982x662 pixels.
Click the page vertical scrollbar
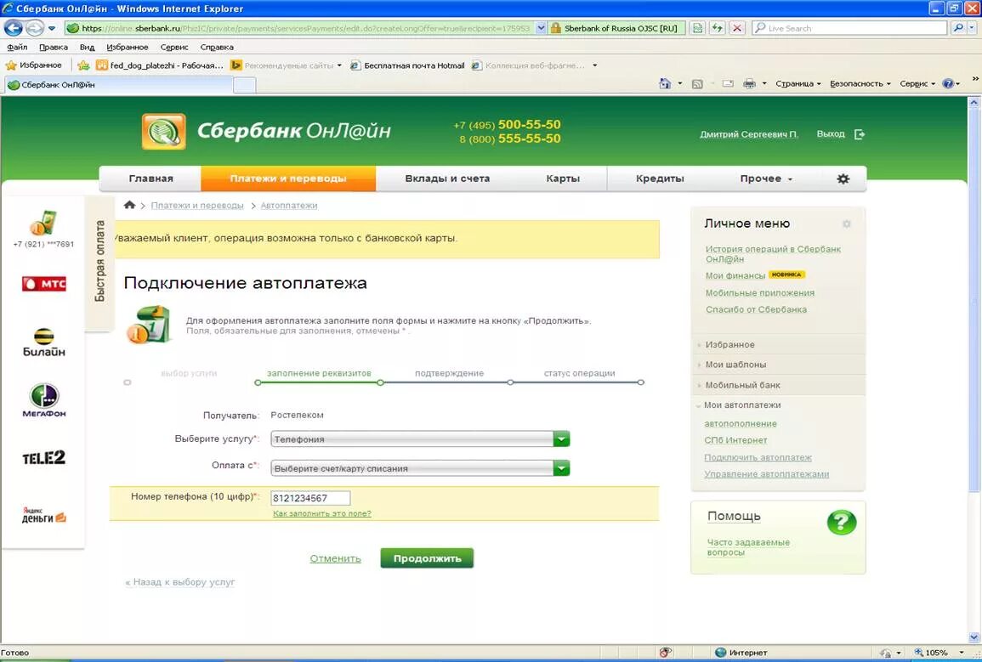(x=973, y=369)
